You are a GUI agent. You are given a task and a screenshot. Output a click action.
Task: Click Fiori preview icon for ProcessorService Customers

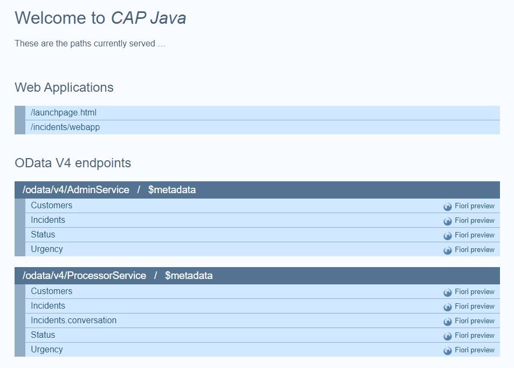point(448,292)
